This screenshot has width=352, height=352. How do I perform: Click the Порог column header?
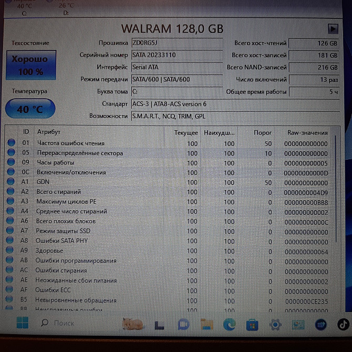pos(263,133)
